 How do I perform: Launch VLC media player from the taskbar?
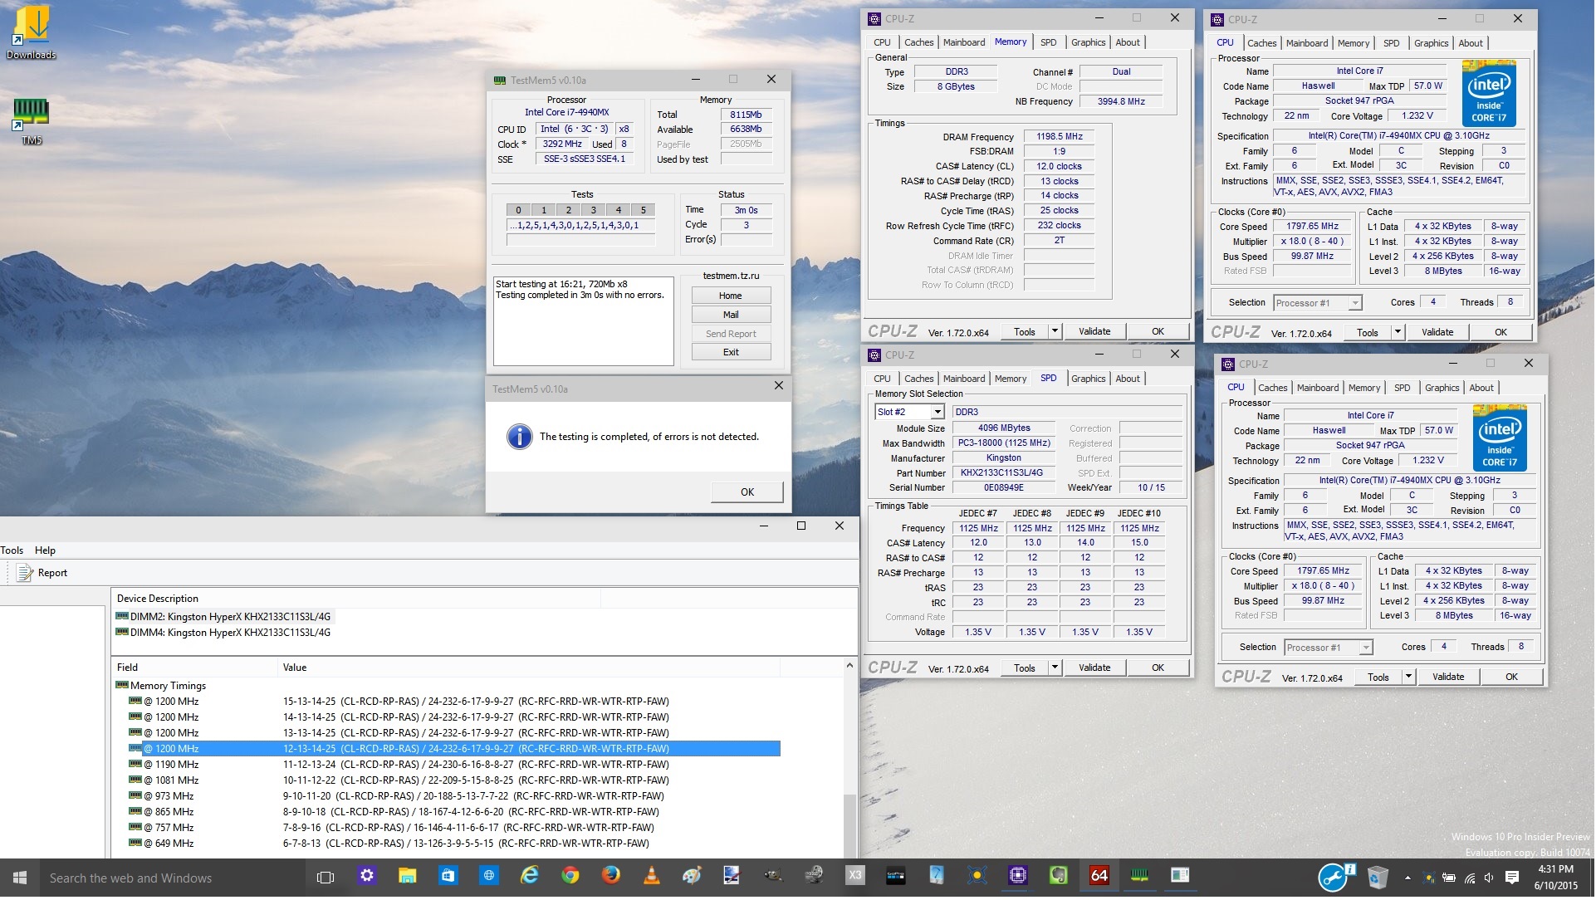pos(652,878)
